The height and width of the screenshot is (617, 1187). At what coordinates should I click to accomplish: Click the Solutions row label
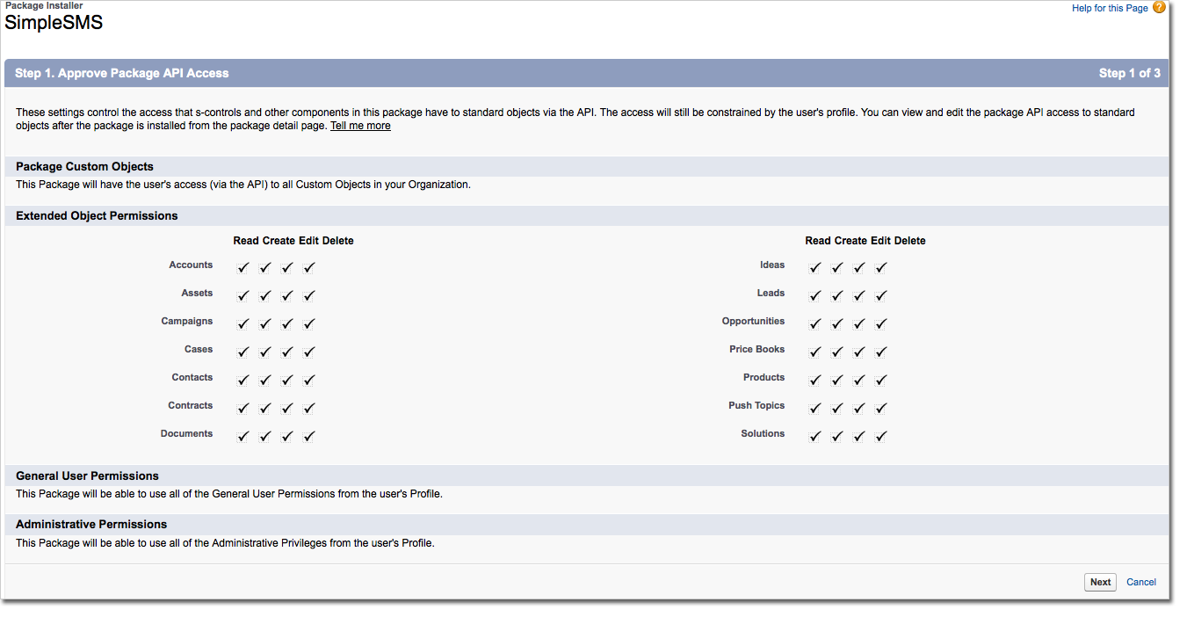[x=763, y=433]
